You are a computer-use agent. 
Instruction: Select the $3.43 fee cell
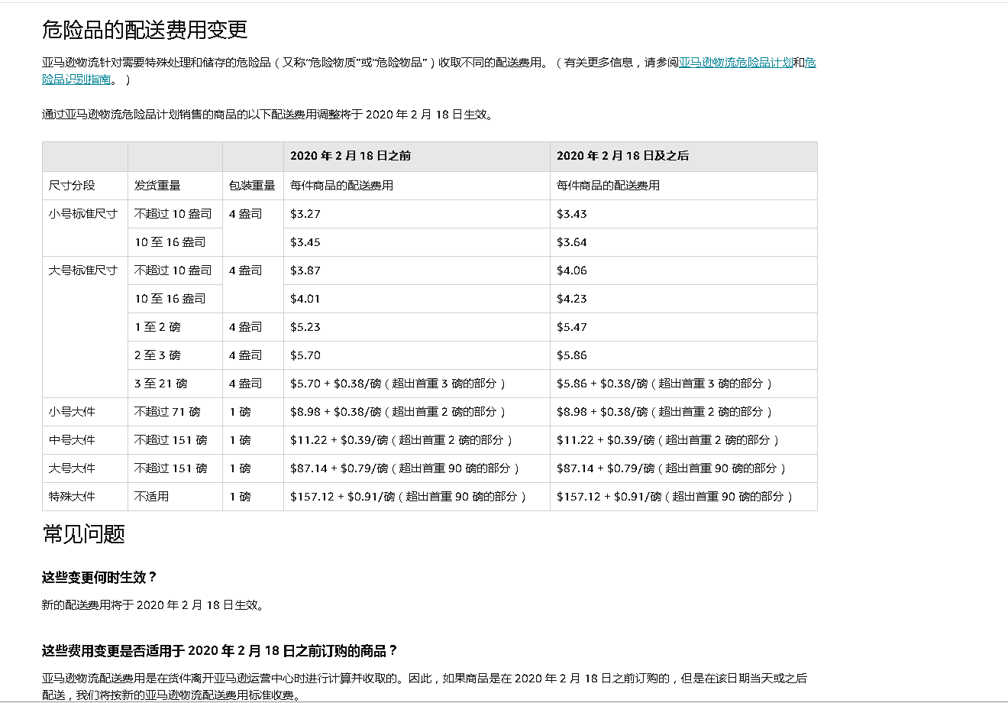coord(683,214)
